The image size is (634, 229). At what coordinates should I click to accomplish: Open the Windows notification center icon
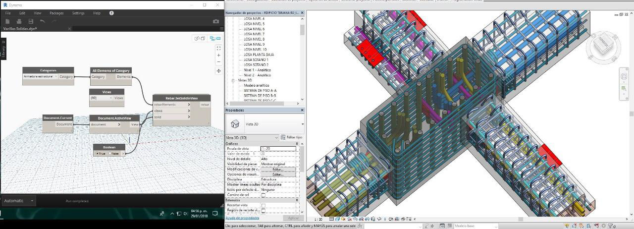215,214
